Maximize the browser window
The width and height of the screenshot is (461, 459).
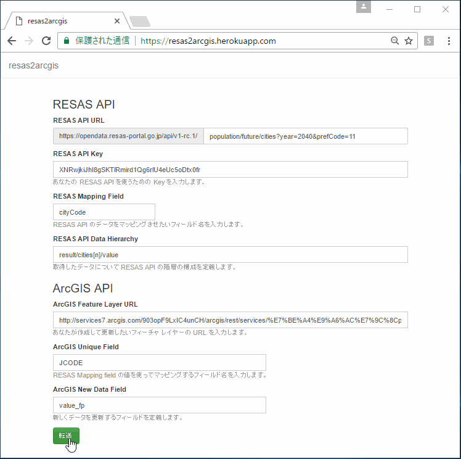pyautogui.click(x=417, y=9)
